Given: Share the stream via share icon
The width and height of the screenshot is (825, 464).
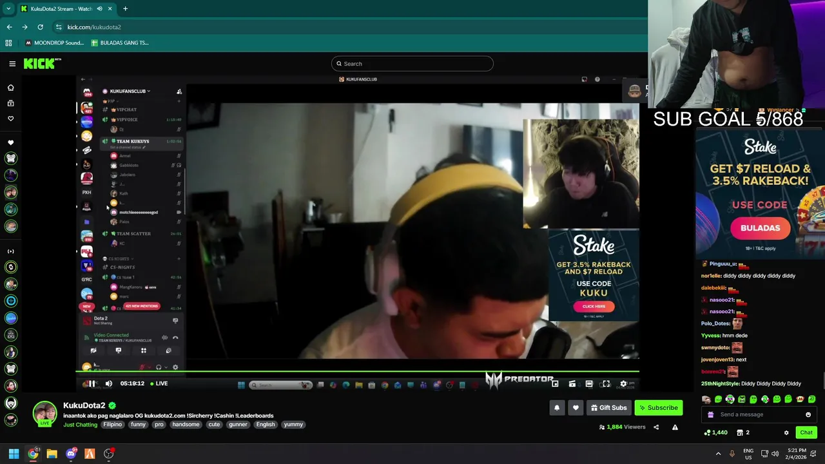Looking at the screenshot, I should (x=656, y=427).
